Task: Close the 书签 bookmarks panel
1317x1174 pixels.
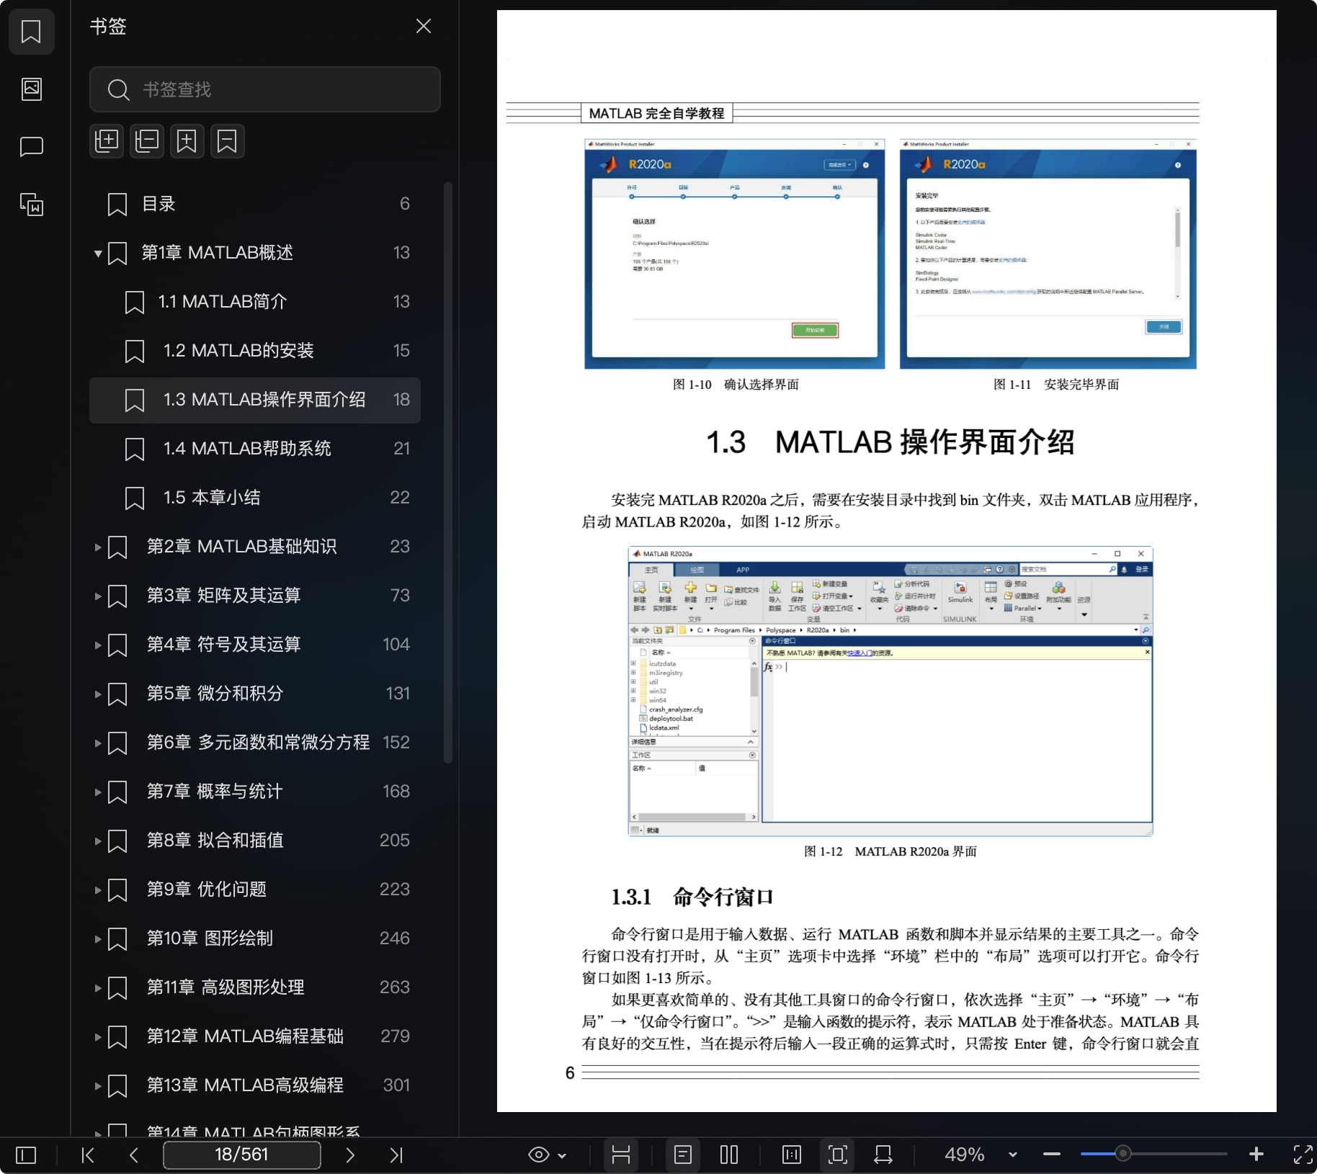Action: click(424, 27)
